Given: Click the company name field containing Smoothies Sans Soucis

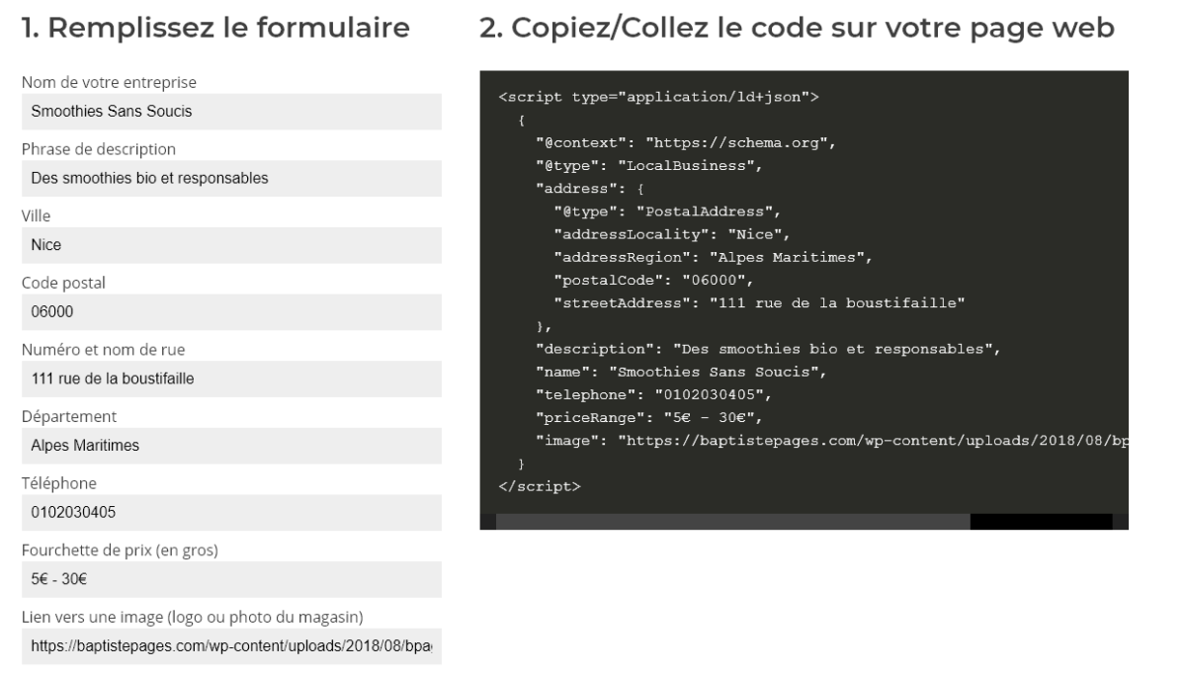Looking at the screenshot, I should (x=230, y=112).
